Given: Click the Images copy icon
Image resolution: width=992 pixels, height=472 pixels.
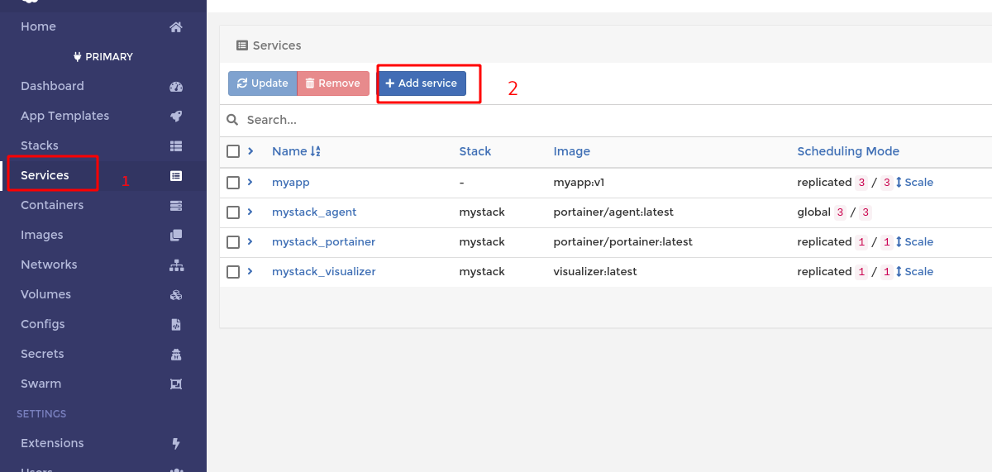Looking at the screenshot, I should point(175,235).
